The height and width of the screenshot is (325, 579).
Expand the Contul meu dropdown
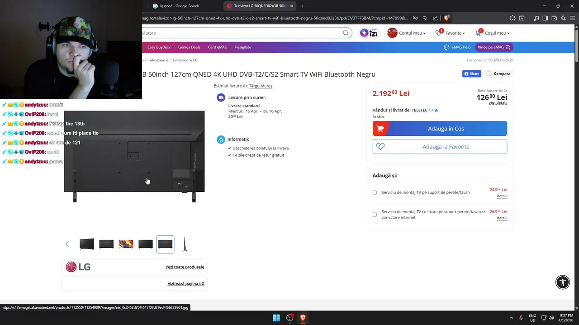(412, 33)
